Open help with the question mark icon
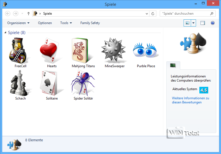This screenshot has width=221, height=154. coord(213,23)
